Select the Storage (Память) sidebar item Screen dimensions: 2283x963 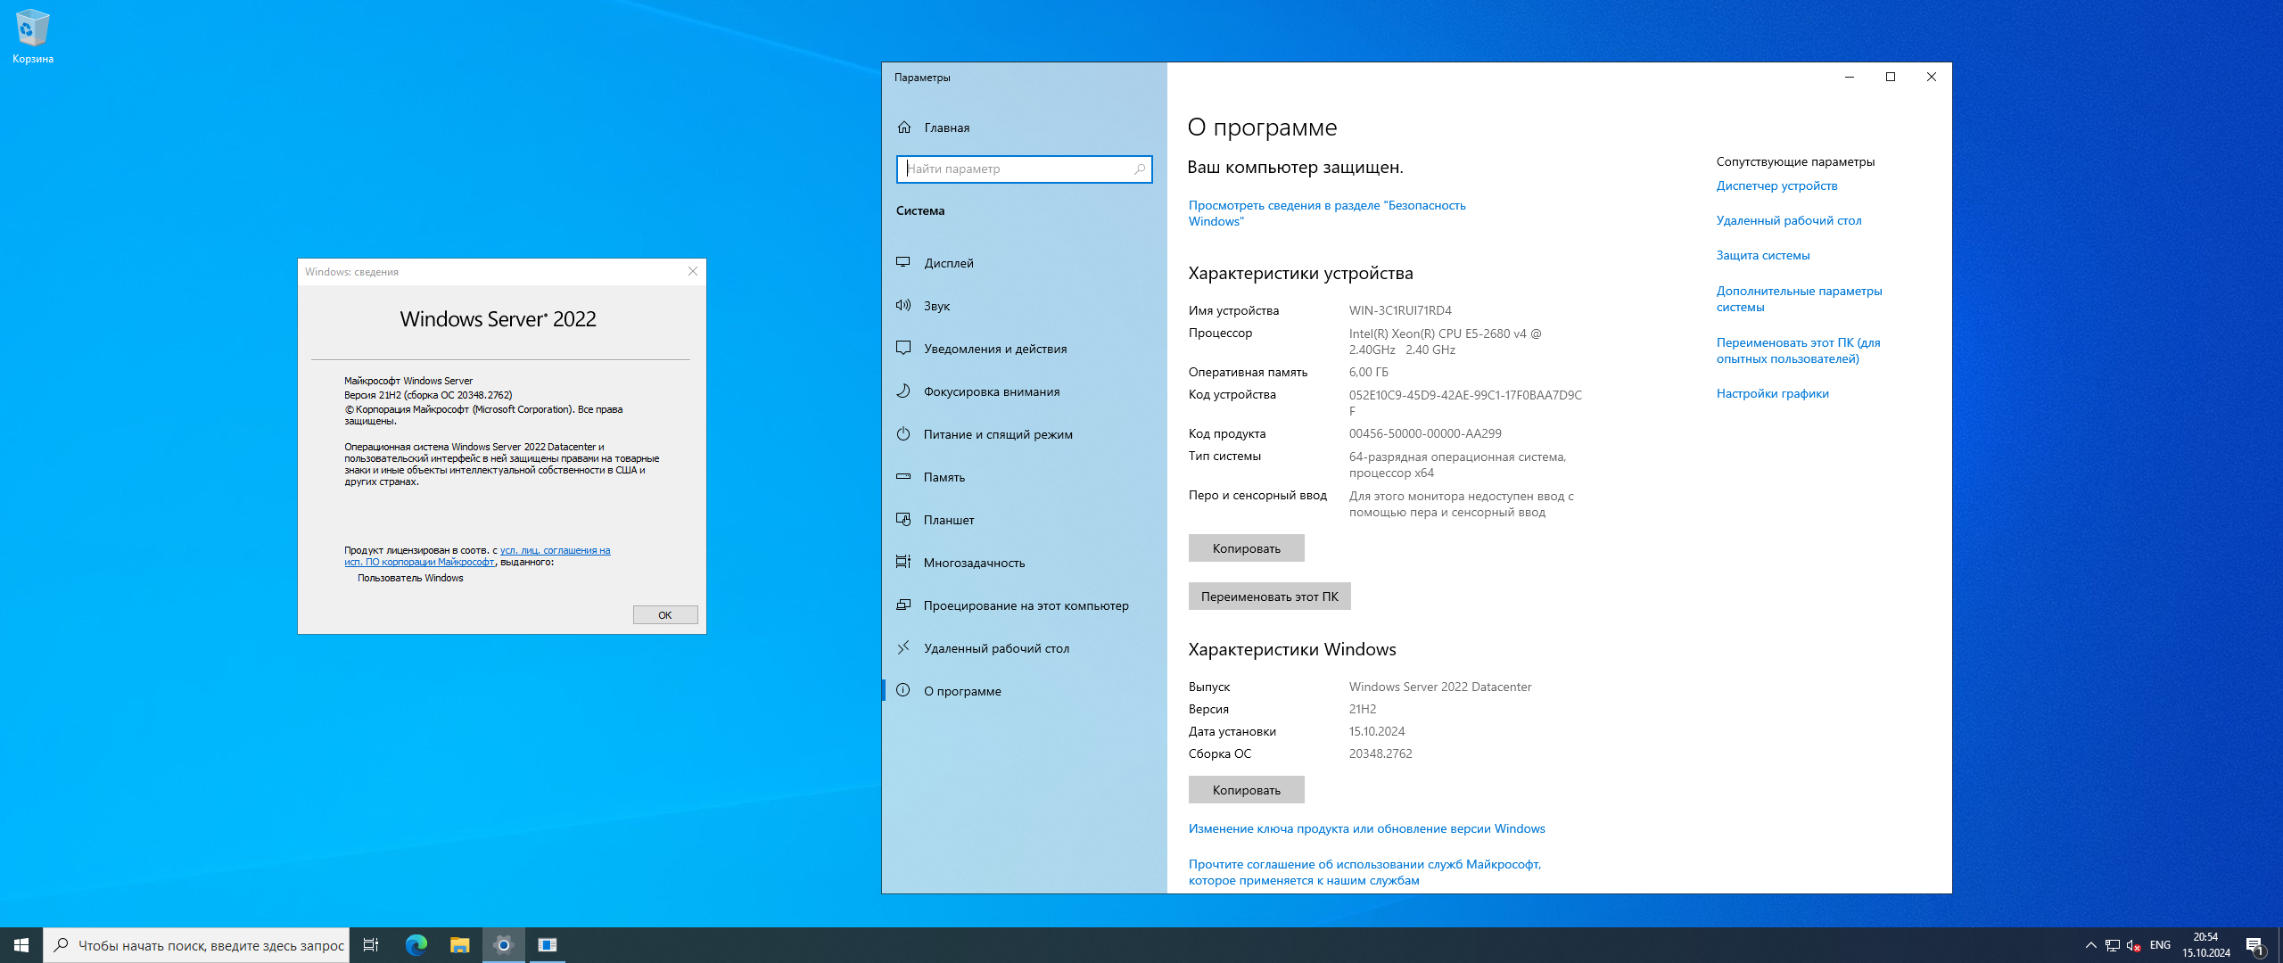click(x=944, y=477)
